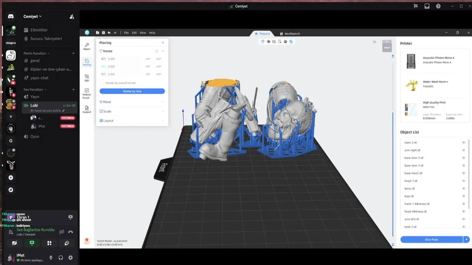Jump to bottom layer marker icon
This screenshot has height=265, width=472.
(393, 245)
